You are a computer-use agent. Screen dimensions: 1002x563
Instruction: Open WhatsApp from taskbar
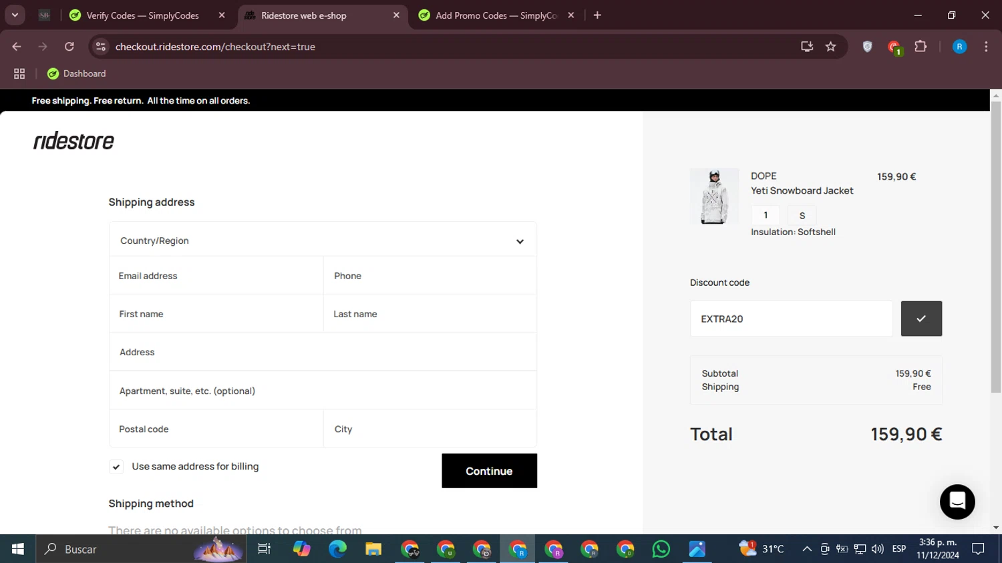[x=661, y=549]
